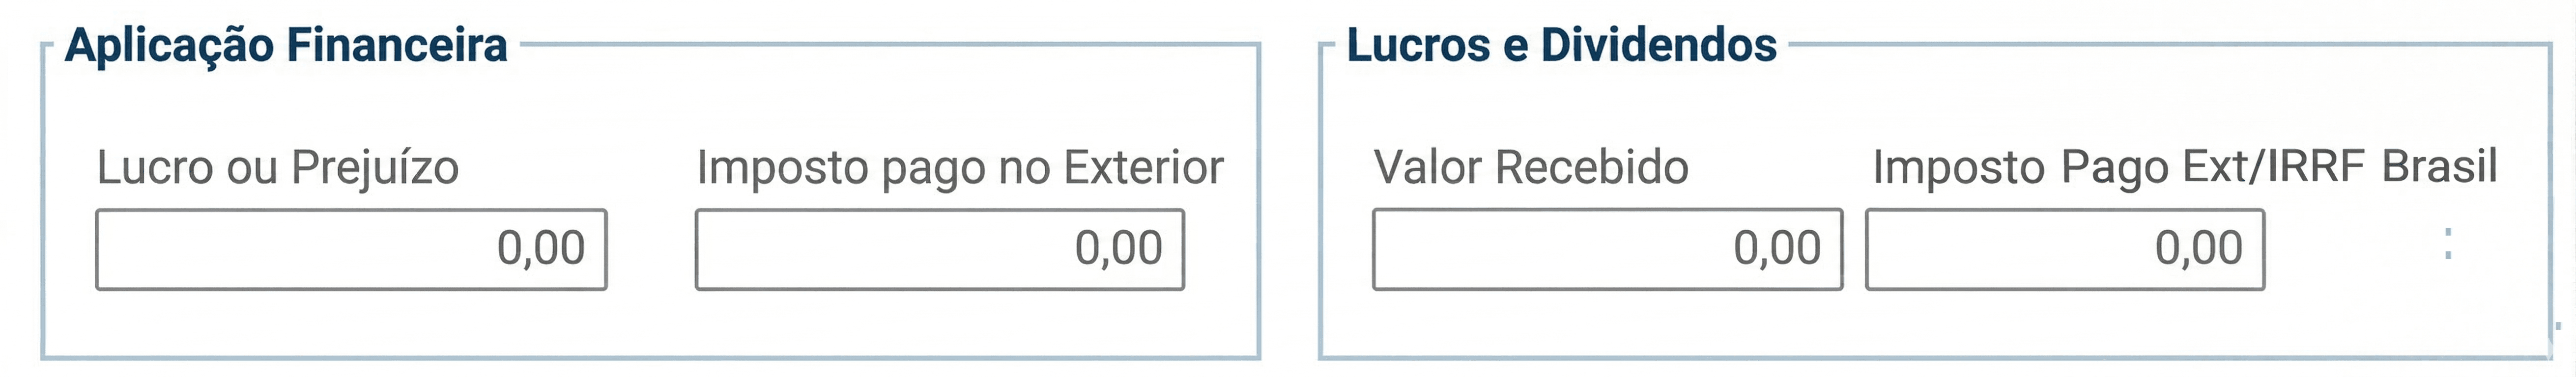This screenshot has height=377, width=2576.
Task: Click the Imposto Pago Ext/IRRF Brasil label
Action: coord(2184,167)
